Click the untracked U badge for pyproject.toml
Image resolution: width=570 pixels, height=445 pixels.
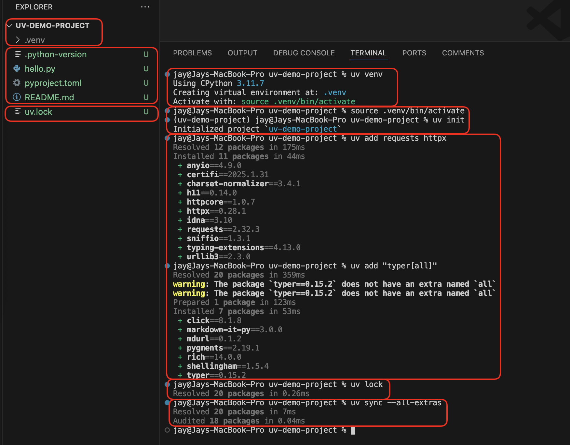[146, 83]
